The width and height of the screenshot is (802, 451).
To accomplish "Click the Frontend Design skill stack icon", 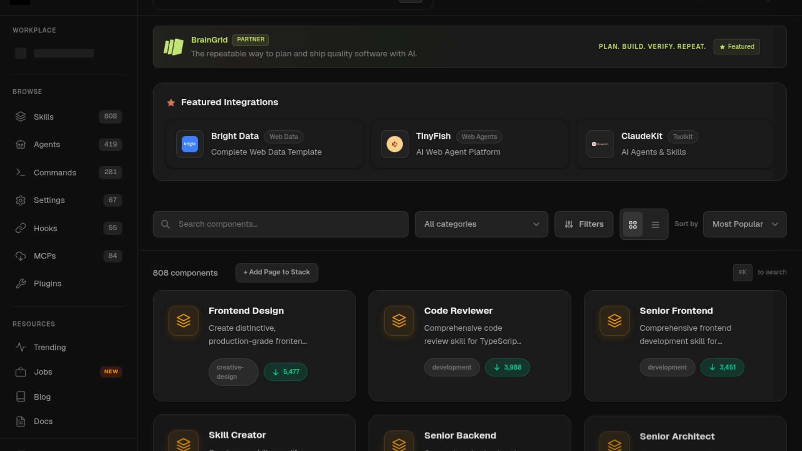I will point(183,321).
